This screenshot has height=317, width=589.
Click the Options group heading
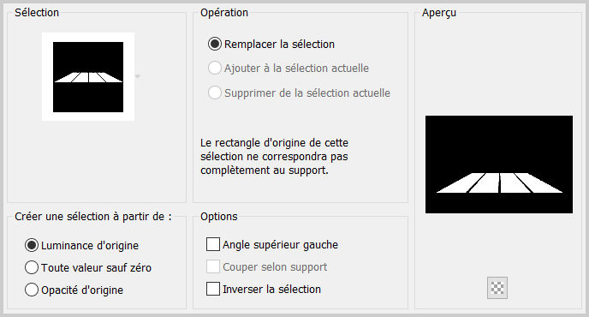[219, 216]
